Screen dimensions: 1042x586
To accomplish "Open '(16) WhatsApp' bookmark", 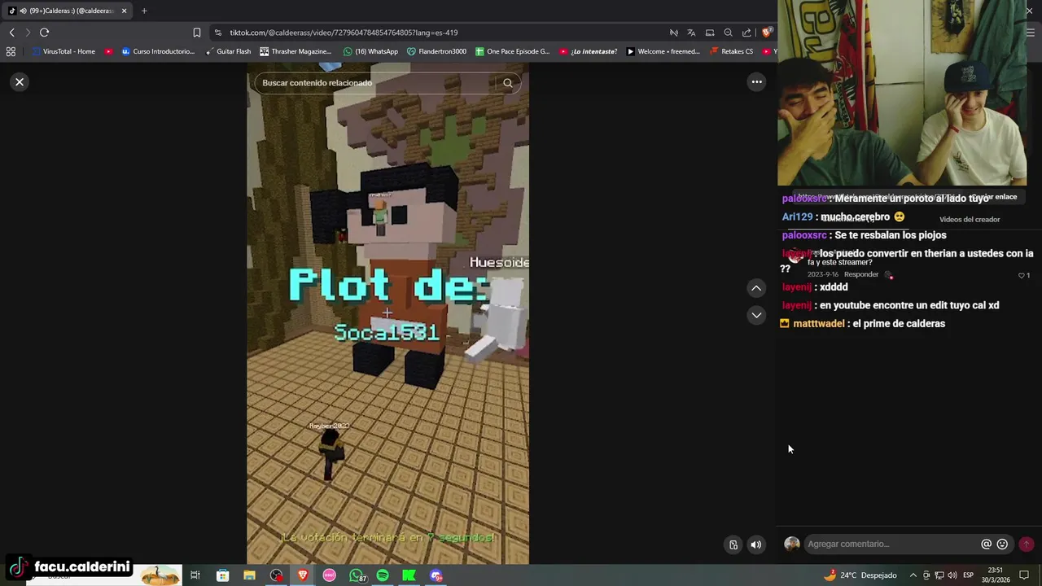I will (371, 51).
